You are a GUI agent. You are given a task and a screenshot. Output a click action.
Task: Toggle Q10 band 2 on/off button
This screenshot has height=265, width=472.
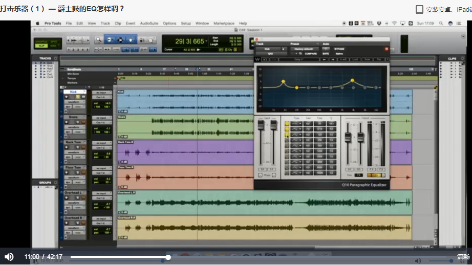point(287,129)
